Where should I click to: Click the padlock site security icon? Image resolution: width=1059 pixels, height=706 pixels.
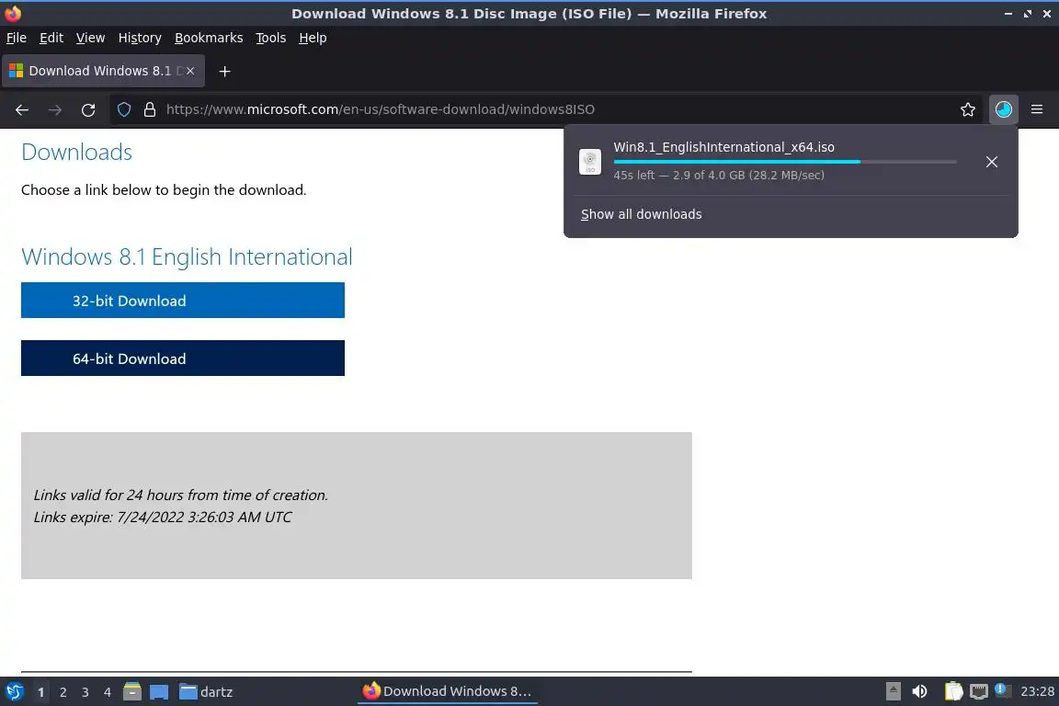coord(150,109)
